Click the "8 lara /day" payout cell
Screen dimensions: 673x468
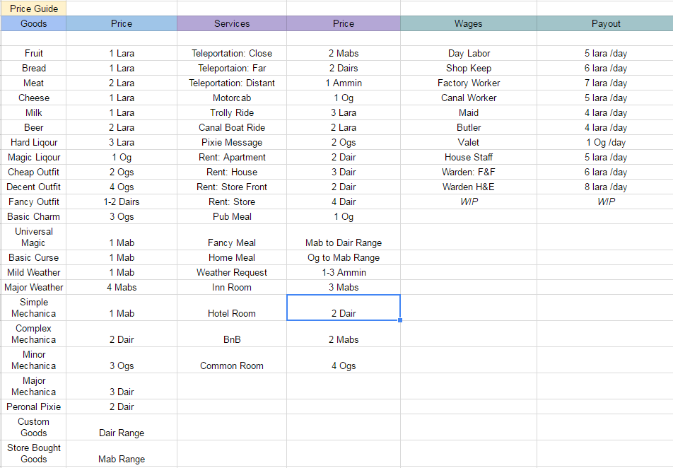tap(605, 187)
